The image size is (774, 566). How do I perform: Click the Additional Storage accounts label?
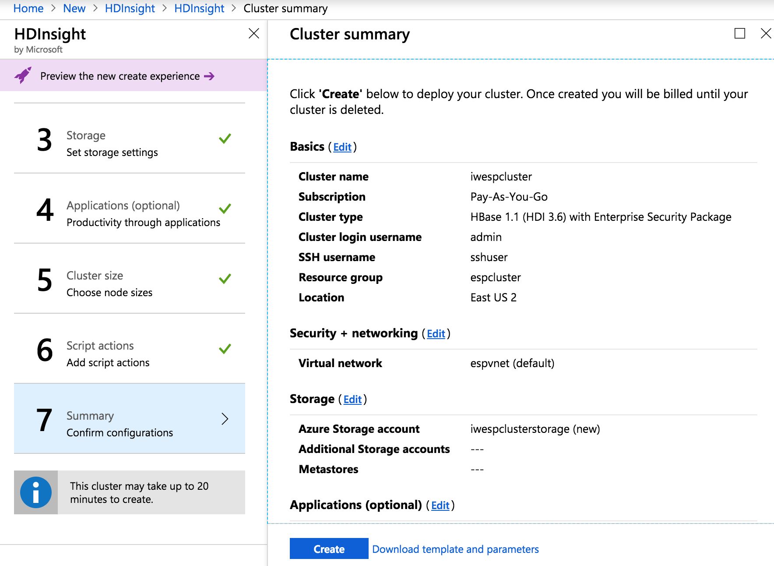374,449
